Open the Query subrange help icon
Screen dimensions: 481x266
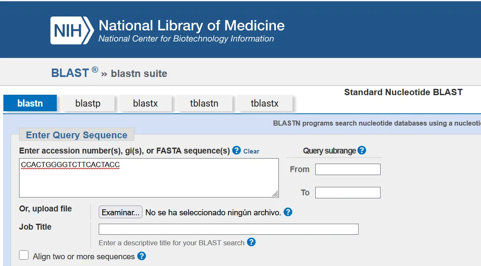coord(361,150)
